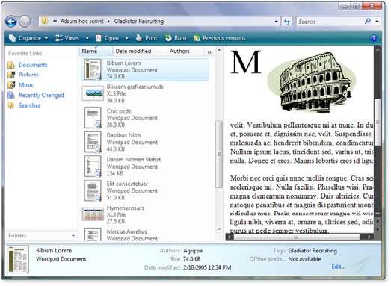391x286 pixels.
Task: Click preview pane scroll down arrow
Action: tap(378, 214)
